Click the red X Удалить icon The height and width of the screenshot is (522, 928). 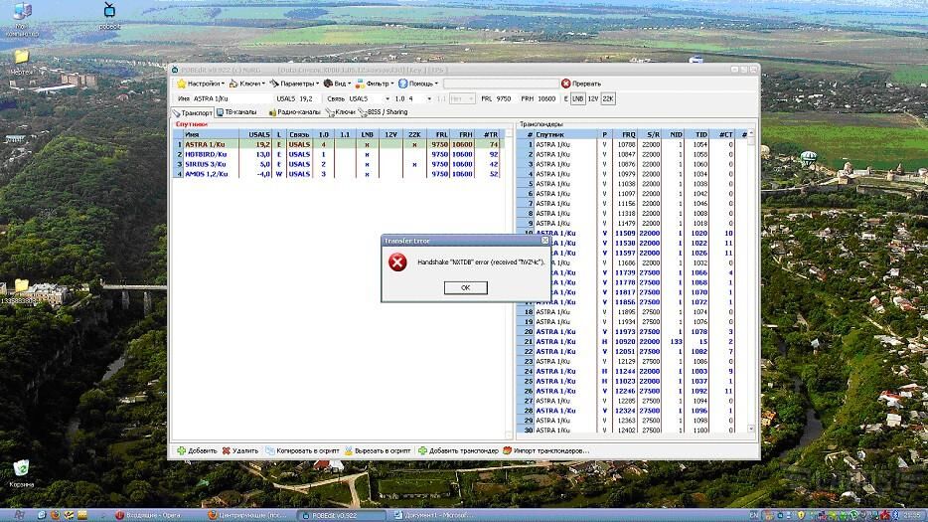(x=226, y=450)
